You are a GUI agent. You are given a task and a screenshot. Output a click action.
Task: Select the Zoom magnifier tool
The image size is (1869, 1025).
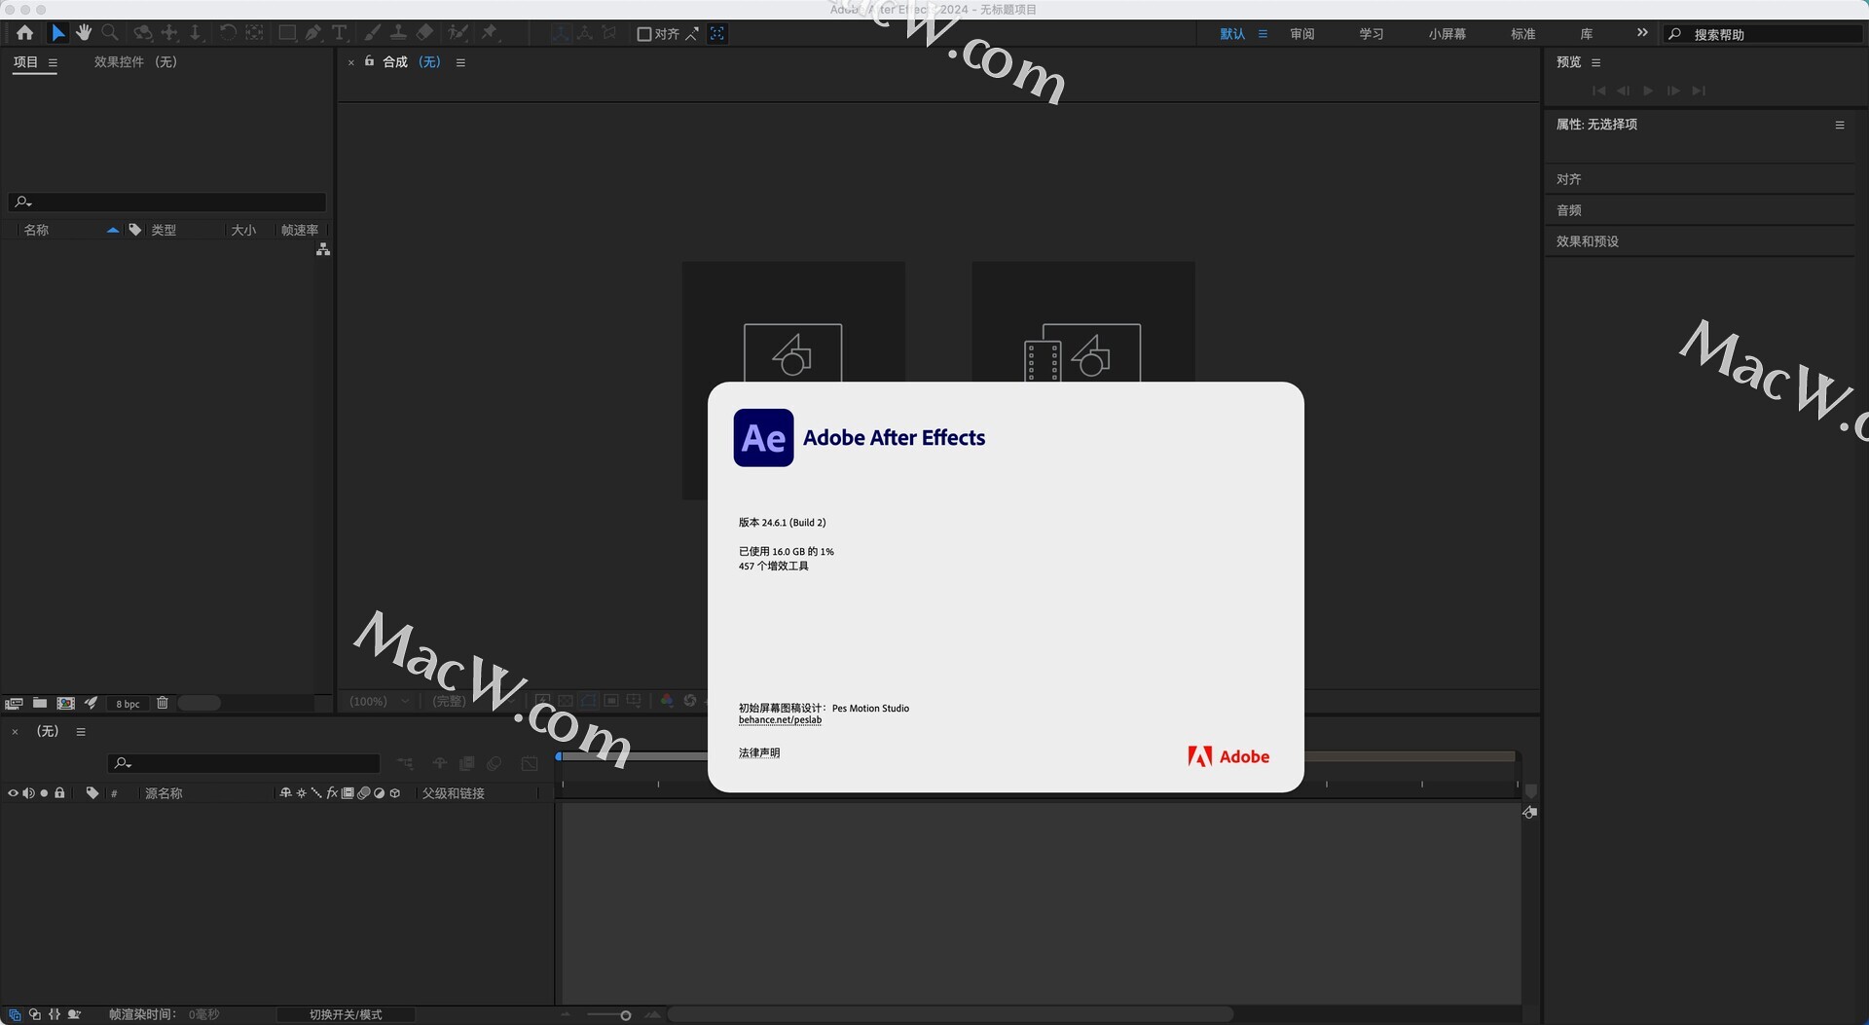pyautogui.click(x=110, y=33)
